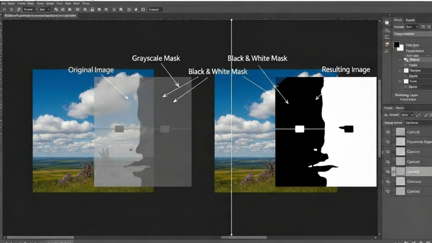Switch to the Feadle tab in the upper panel
Viewport: 432px width, 243px height.
pos(410,20)
